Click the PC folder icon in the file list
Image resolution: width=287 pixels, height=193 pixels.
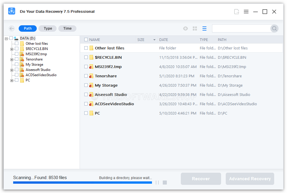point(91,113)
